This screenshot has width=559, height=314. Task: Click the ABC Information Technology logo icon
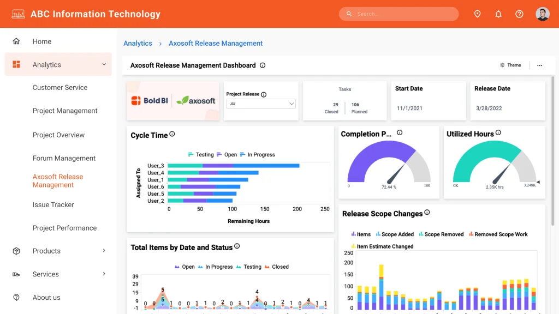pyautogui.click(x=18, y=14)
